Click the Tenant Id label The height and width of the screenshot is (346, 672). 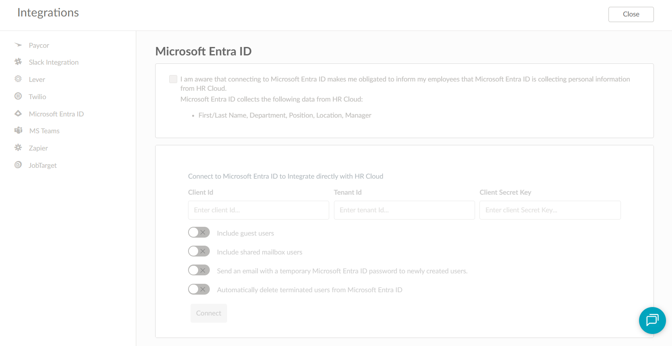pyautogui.click(x=348, y=192)
